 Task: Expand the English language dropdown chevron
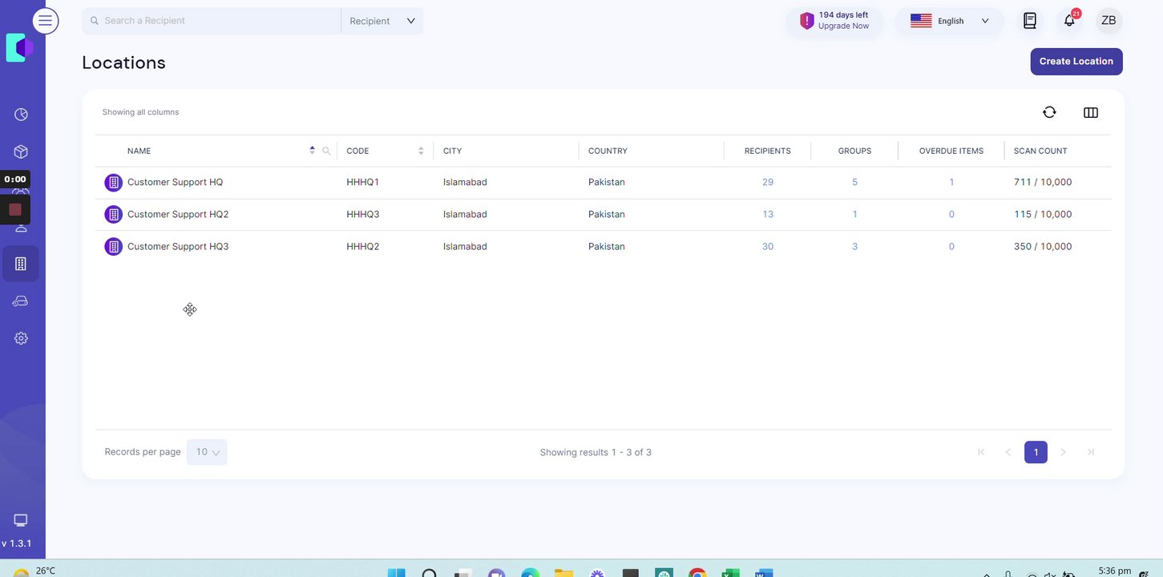tap(985, 21)
